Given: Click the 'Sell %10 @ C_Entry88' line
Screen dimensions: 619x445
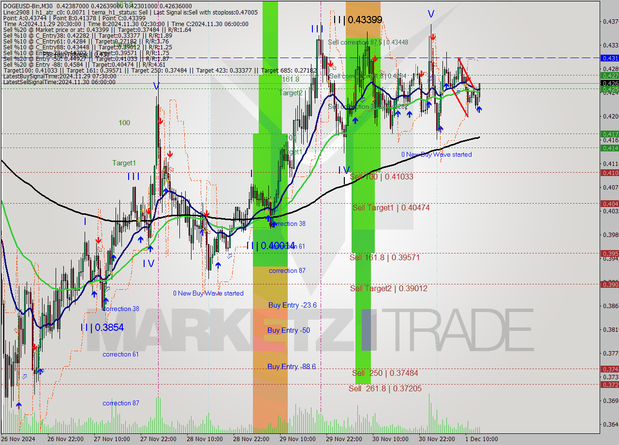Looking at the screenshot, I should pyautogui.click(x=88, y=47).
